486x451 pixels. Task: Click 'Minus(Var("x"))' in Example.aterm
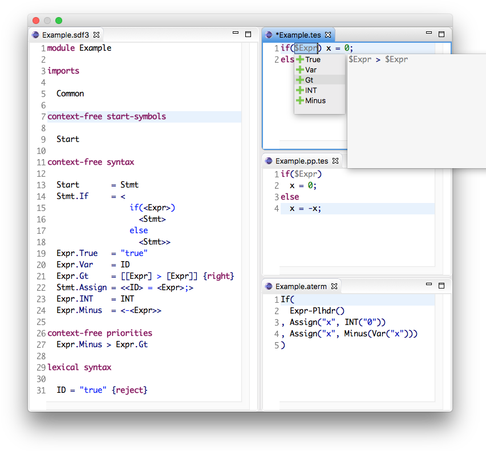[x=378, y=334]
